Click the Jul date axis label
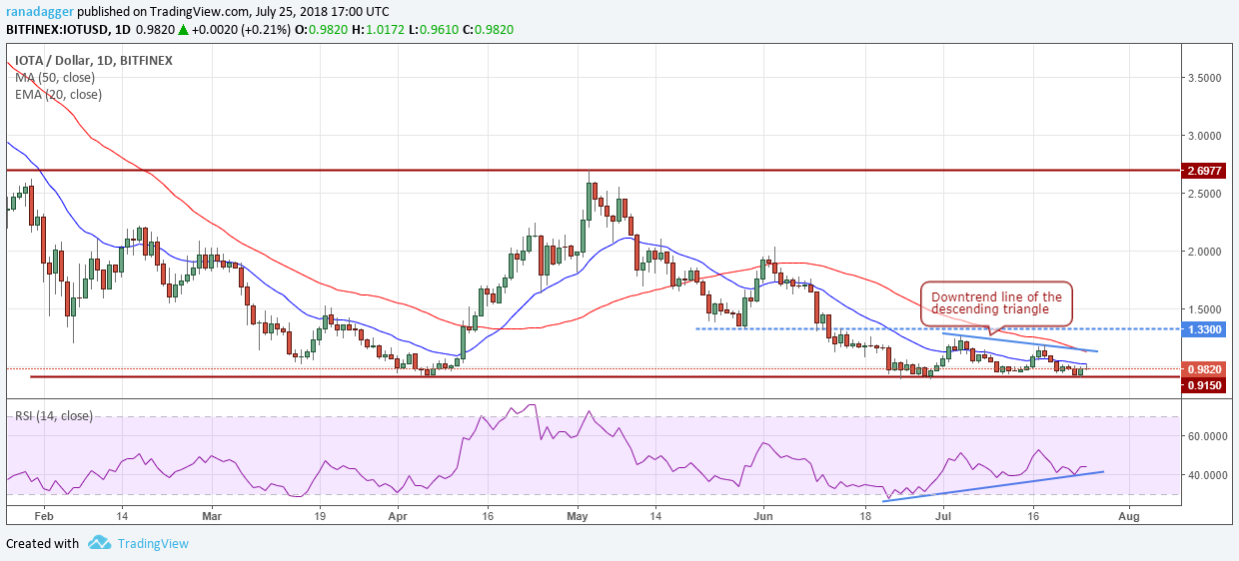 pos(944,518)
